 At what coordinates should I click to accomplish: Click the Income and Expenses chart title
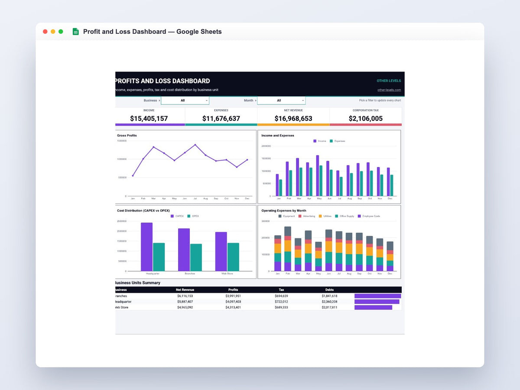tap(278, 136)
